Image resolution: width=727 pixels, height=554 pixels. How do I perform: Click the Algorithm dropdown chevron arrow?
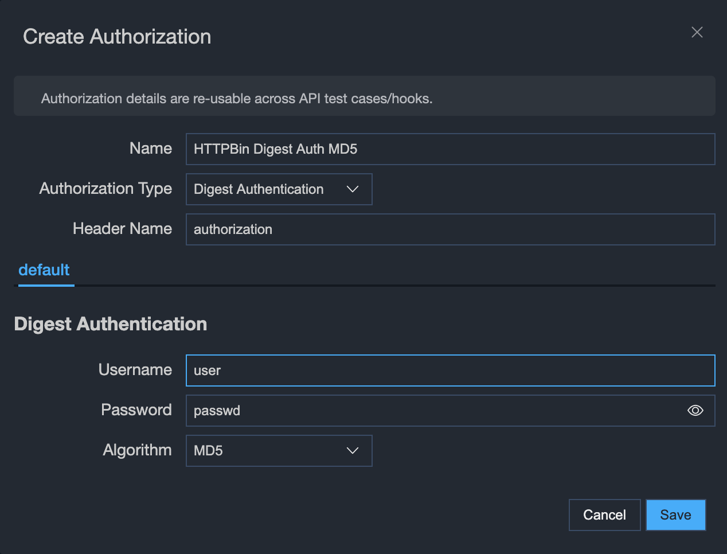pos(353,451)
